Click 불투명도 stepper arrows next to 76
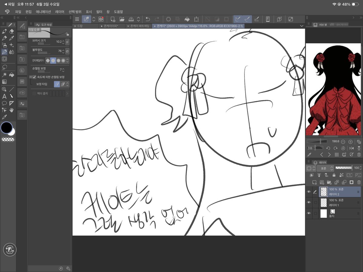Image resolution: width=363 pixels, height=272 pixels. click(63, 51)
